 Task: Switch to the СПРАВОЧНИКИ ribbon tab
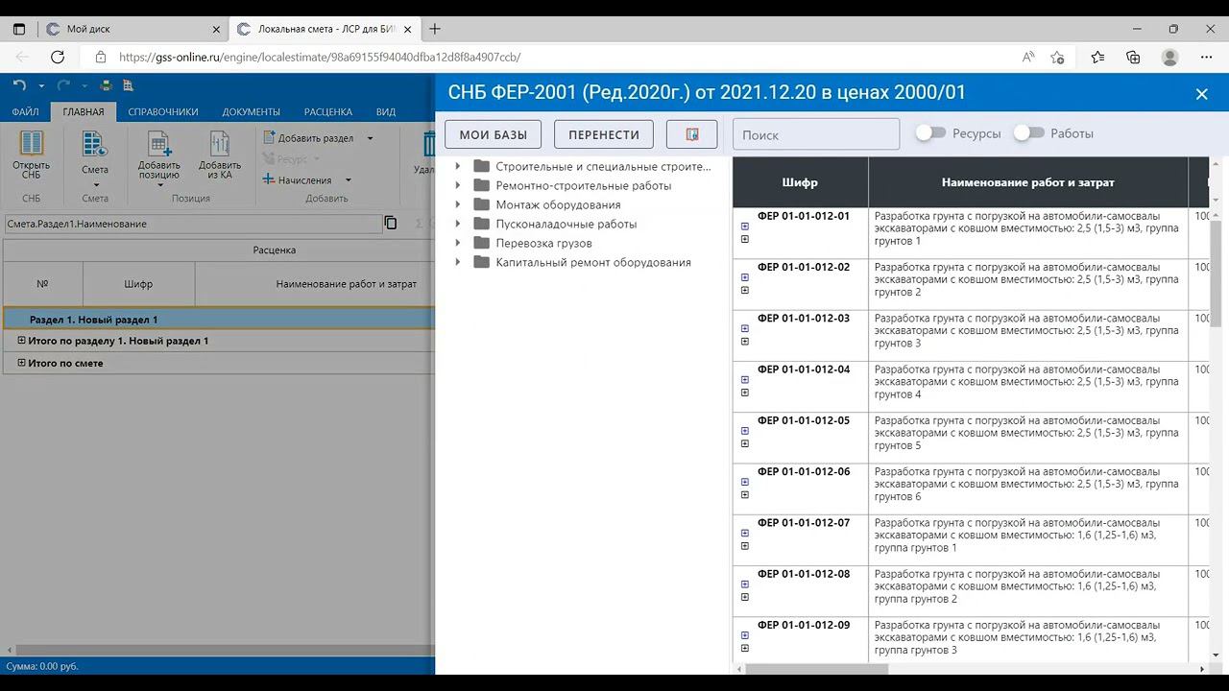[x=163, y=111]
